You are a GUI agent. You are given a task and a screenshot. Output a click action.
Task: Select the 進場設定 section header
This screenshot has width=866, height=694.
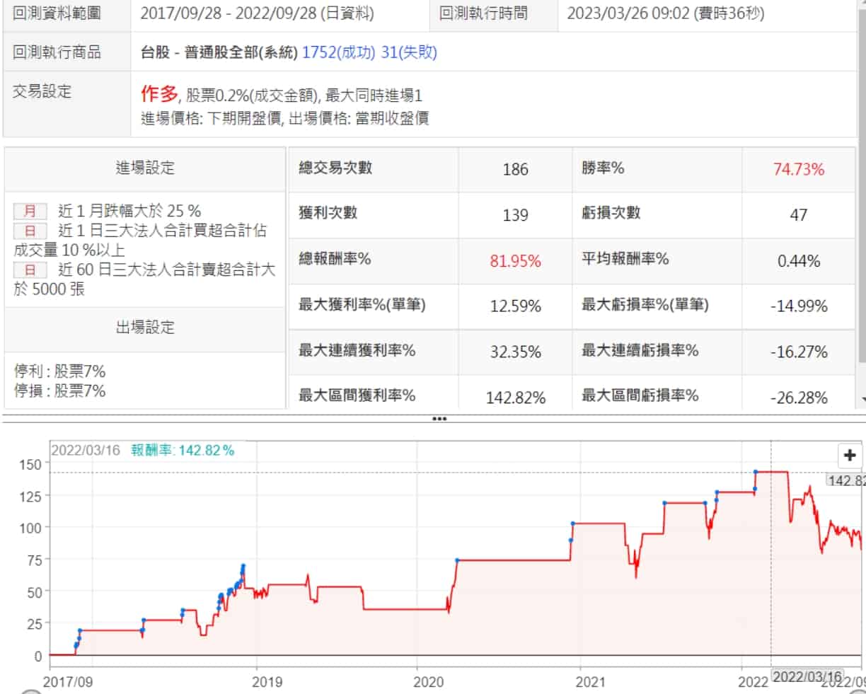click(144, 168)
